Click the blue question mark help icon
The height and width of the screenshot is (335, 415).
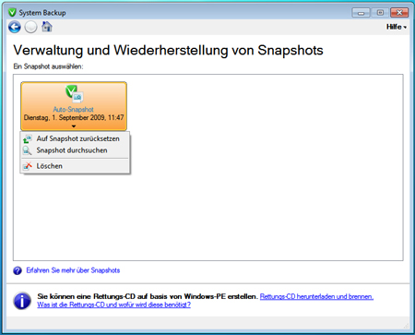click(18, 270)
